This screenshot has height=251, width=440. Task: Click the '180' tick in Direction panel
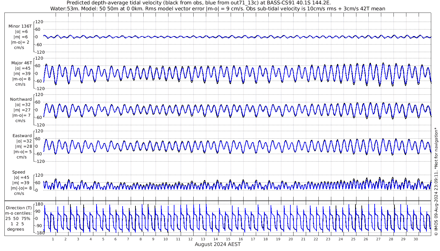coord(38,204)
